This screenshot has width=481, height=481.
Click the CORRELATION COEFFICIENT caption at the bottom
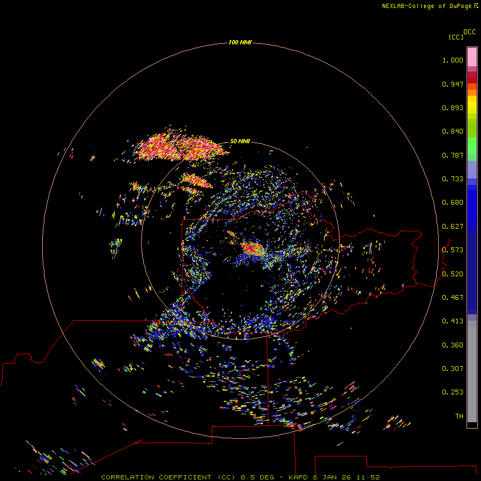(x=240, y=477)
